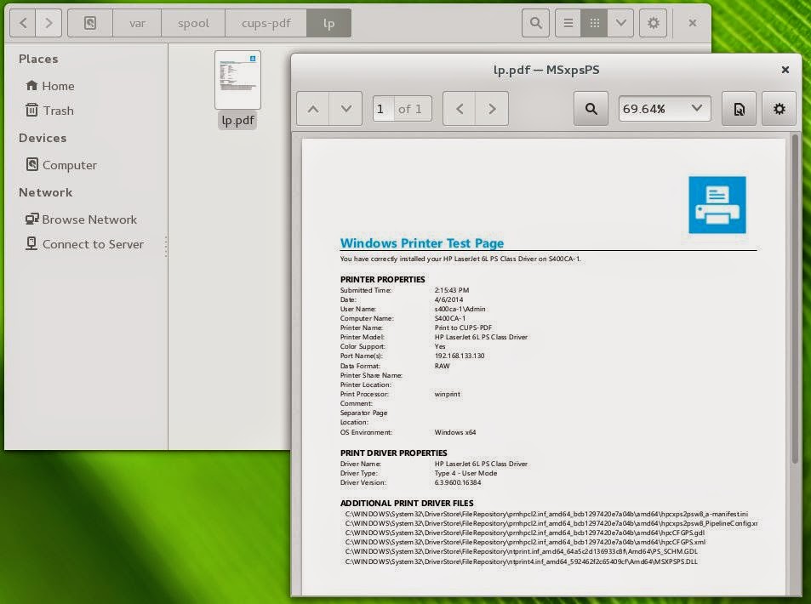Go back in the file manager
811x604 pixels.
tap(23, 23)
